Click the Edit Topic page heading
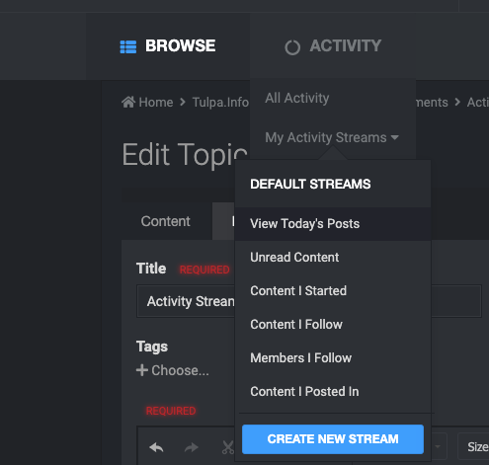 (185, 155)
